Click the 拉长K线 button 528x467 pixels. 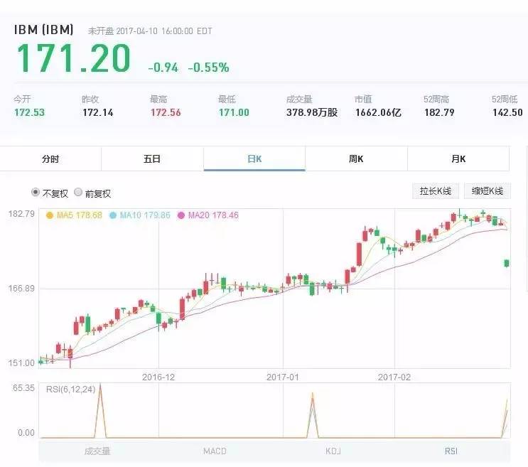click(436, 191)
